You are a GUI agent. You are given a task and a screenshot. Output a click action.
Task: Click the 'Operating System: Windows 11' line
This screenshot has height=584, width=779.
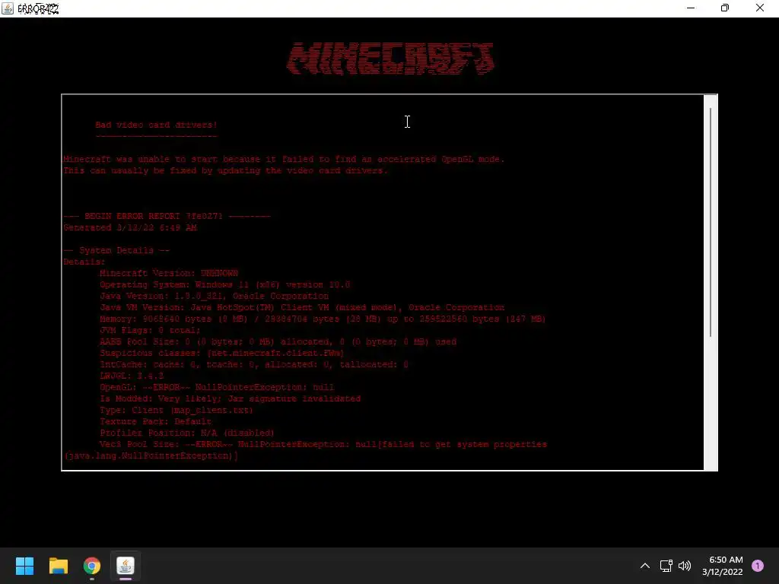(x=225, y=284)
